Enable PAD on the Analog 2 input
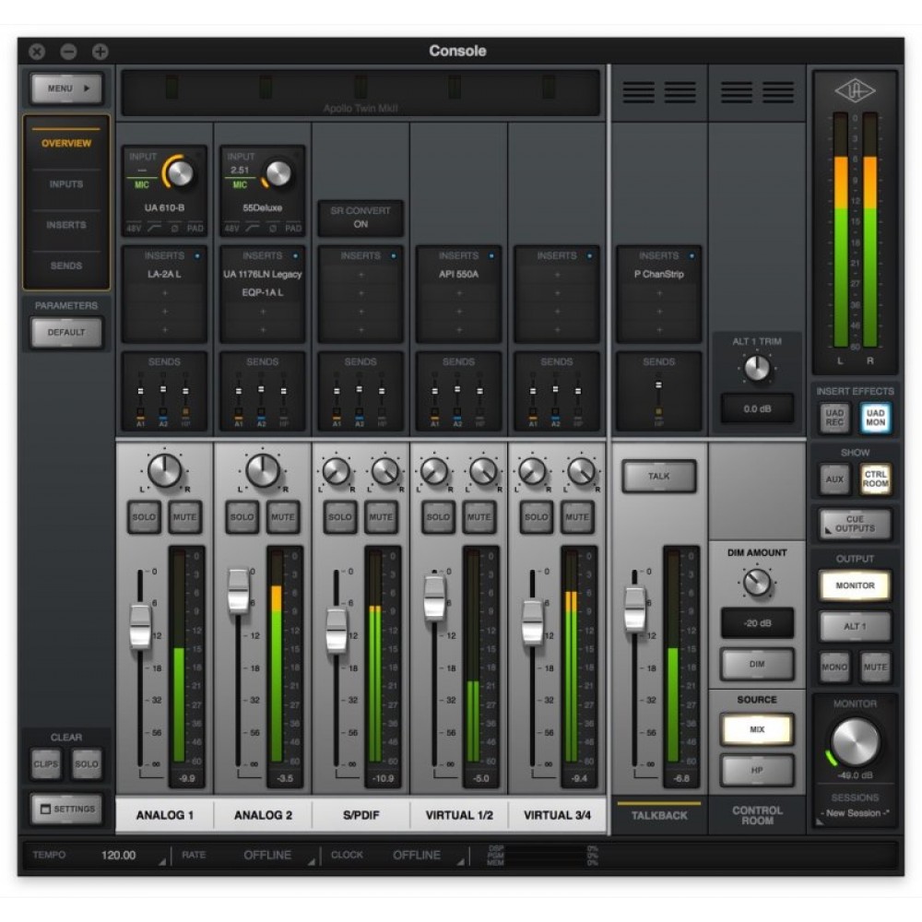This screenshot has width=922, height=922. click(293, 228)
